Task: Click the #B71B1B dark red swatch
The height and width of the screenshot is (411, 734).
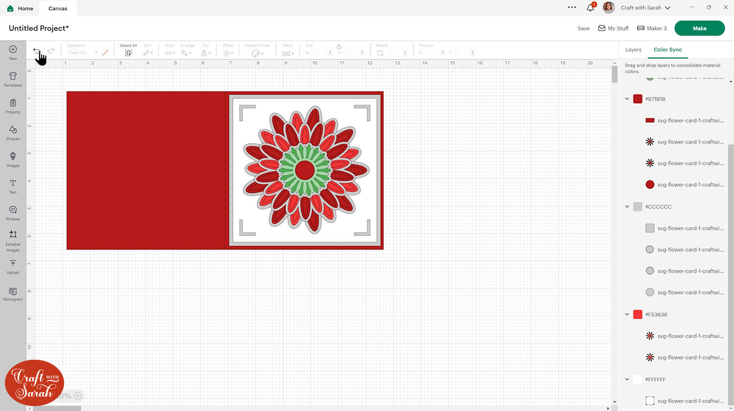Action: pyautogui.click(x=638, y=99)
